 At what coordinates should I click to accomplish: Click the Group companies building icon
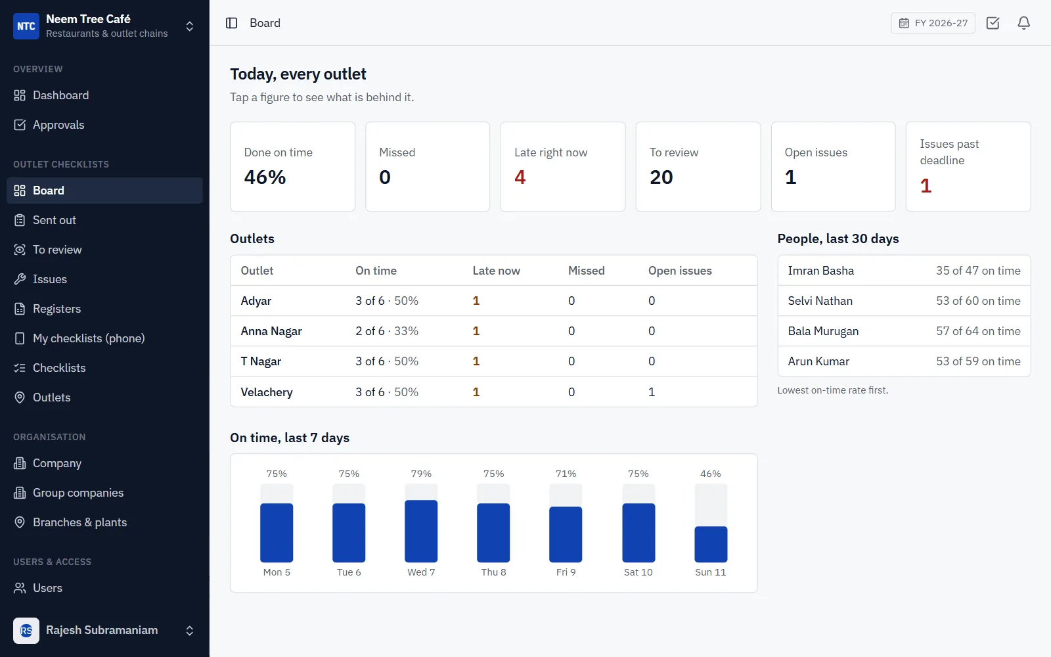pos(20,493)
